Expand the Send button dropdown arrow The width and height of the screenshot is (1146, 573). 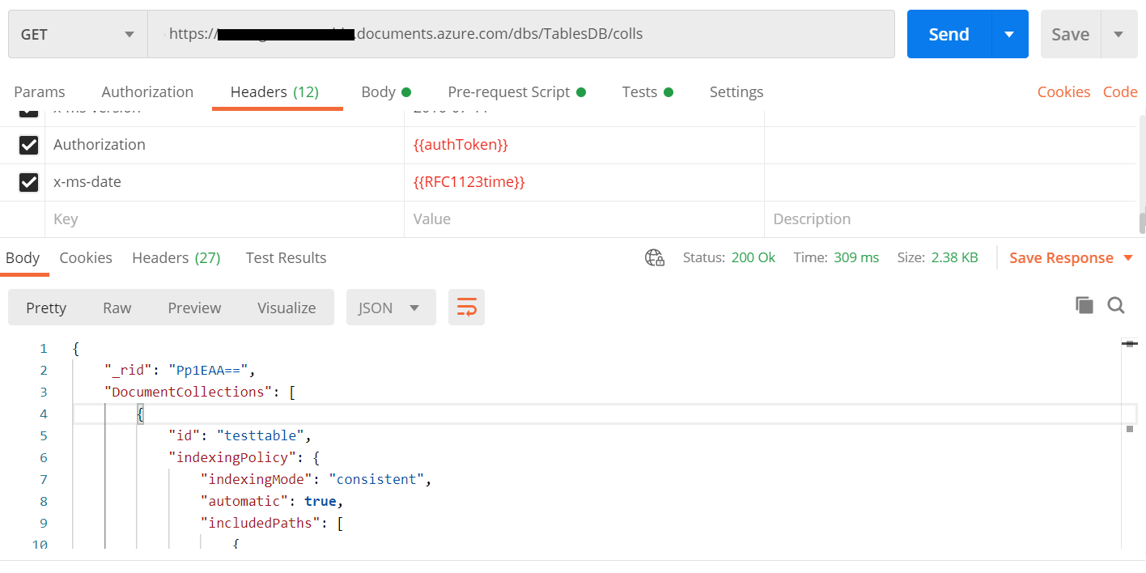click(x=1009, y=34)
